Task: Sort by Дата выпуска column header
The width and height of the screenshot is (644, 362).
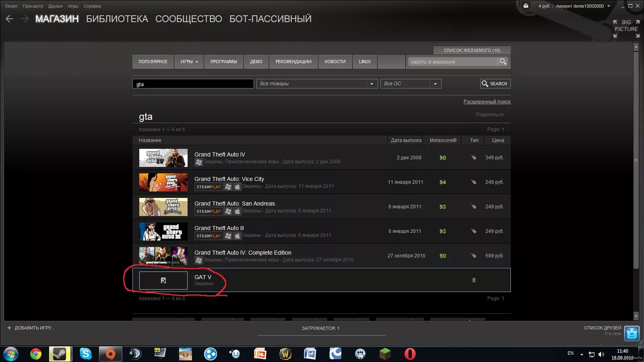Action: 406,140
